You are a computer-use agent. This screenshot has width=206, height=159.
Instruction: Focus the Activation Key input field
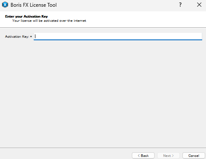(x=118, y=36)
